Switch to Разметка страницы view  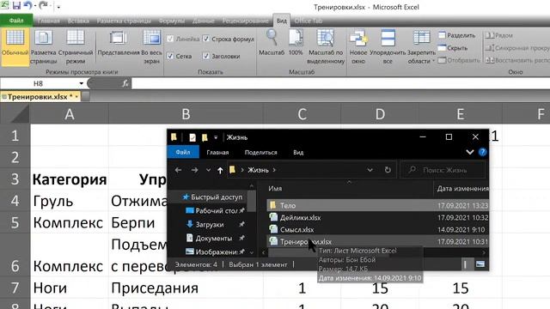point(44,47)
